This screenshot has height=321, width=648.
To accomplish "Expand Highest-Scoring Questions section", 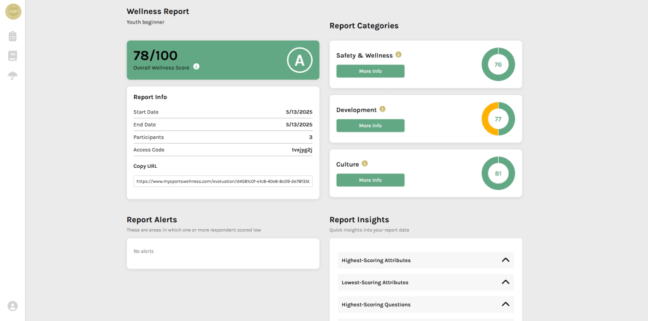I will tap(505, 305).
